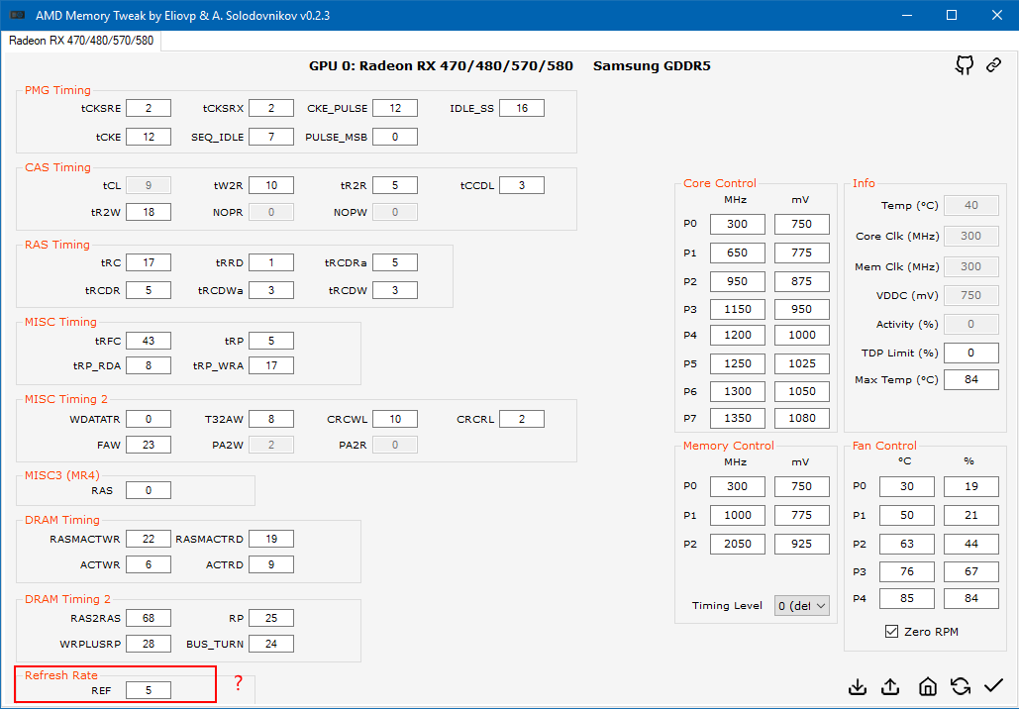Click the Samsung GDDR5 memory label
The image size is (1019, 709).
(x=652, y=65)
